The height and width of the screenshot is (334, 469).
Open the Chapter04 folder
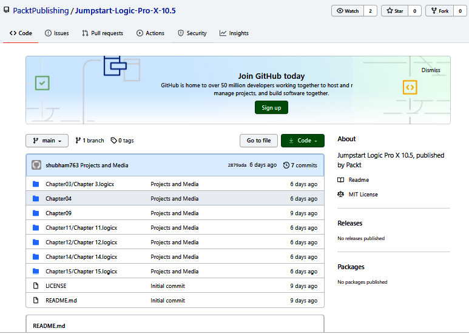click(x=58, y=199)
